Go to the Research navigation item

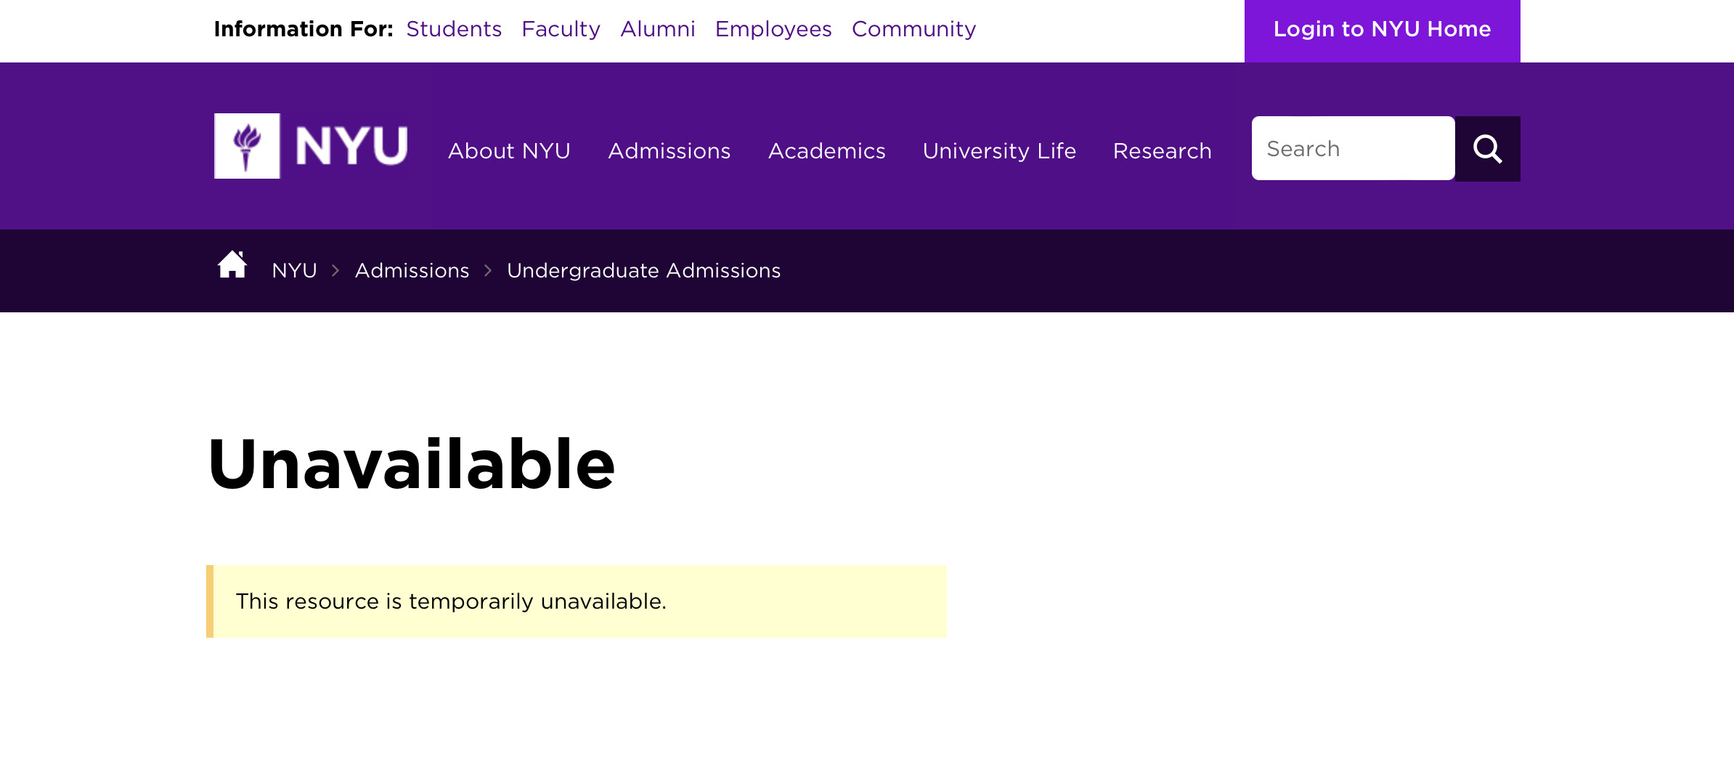(1162, 151)
